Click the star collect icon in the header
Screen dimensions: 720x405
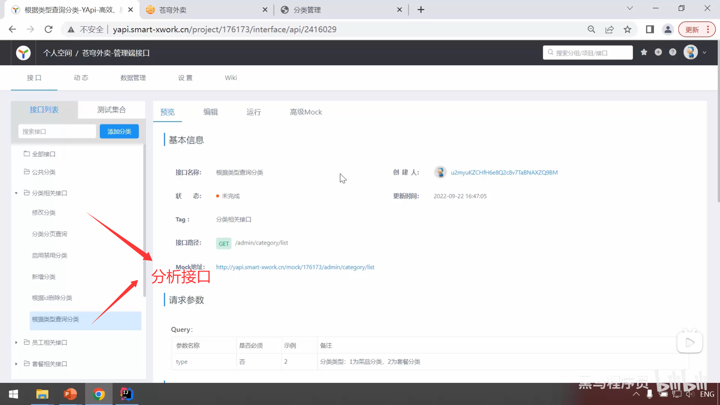[644, 52]
